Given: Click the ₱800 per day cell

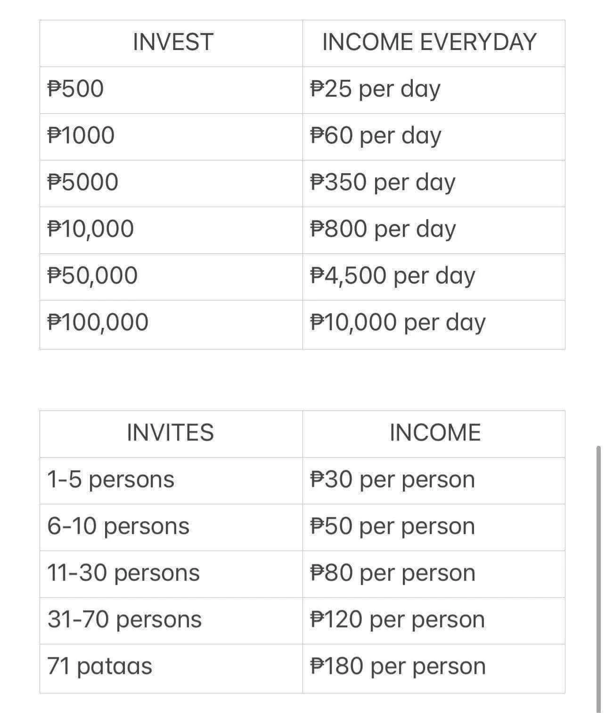Looking at the screenshot, I should click(433, 230).
